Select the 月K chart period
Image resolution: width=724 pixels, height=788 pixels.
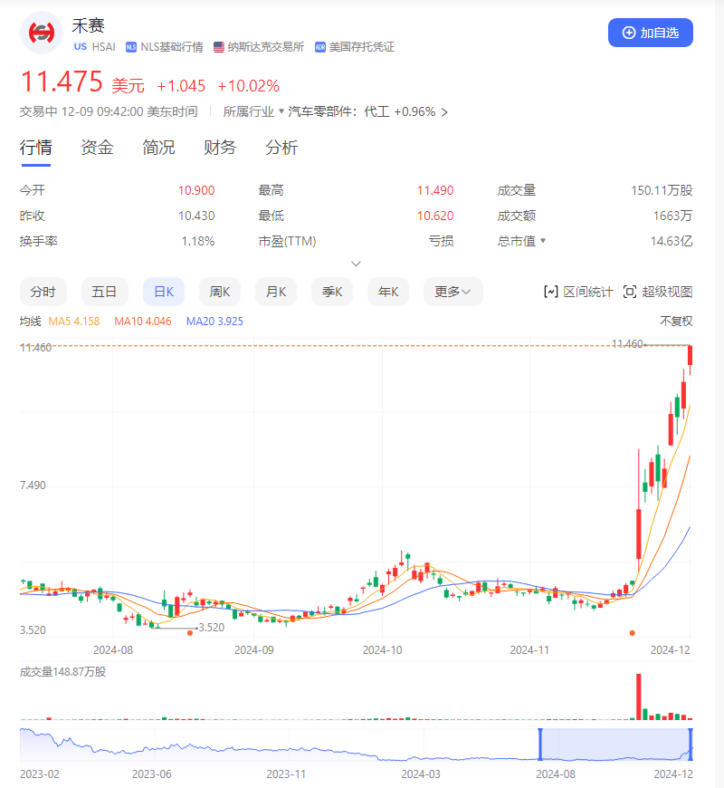click(276, 292)
